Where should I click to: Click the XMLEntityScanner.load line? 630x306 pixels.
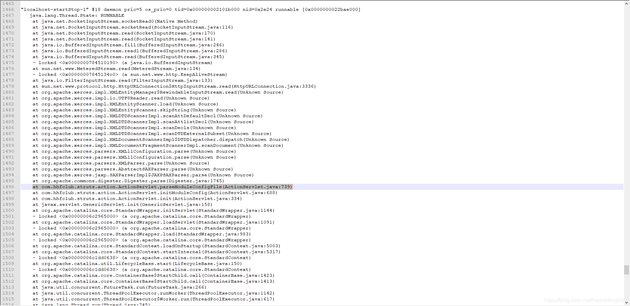[125, 104]
